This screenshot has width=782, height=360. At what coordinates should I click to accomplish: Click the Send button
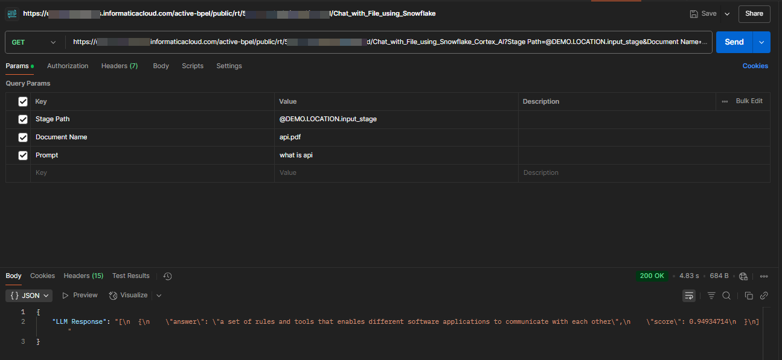pyautogui.click(x=734, y=42)
